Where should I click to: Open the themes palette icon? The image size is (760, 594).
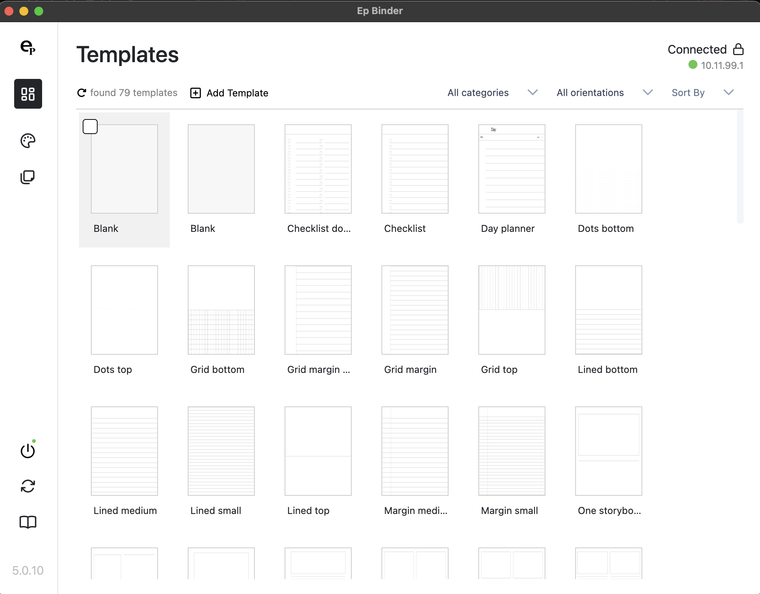tap(28, 141)
